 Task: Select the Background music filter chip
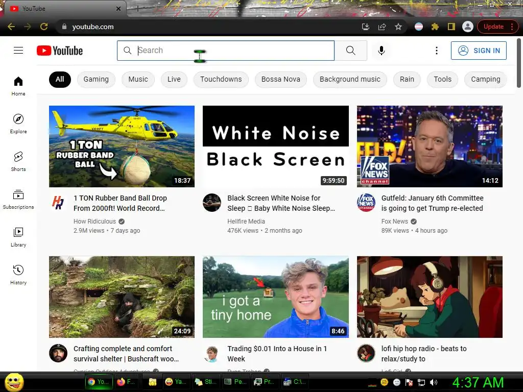tap(350, 79)
